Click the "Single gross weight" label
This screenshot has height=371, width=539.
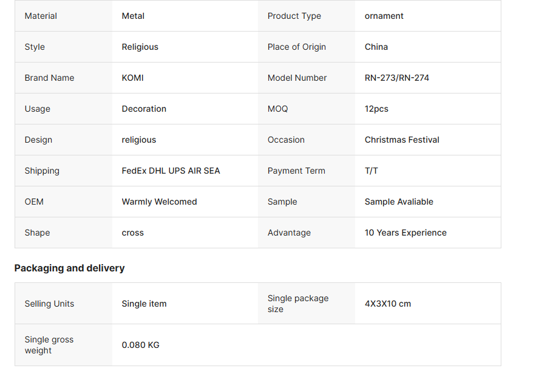tap(49, 345)
